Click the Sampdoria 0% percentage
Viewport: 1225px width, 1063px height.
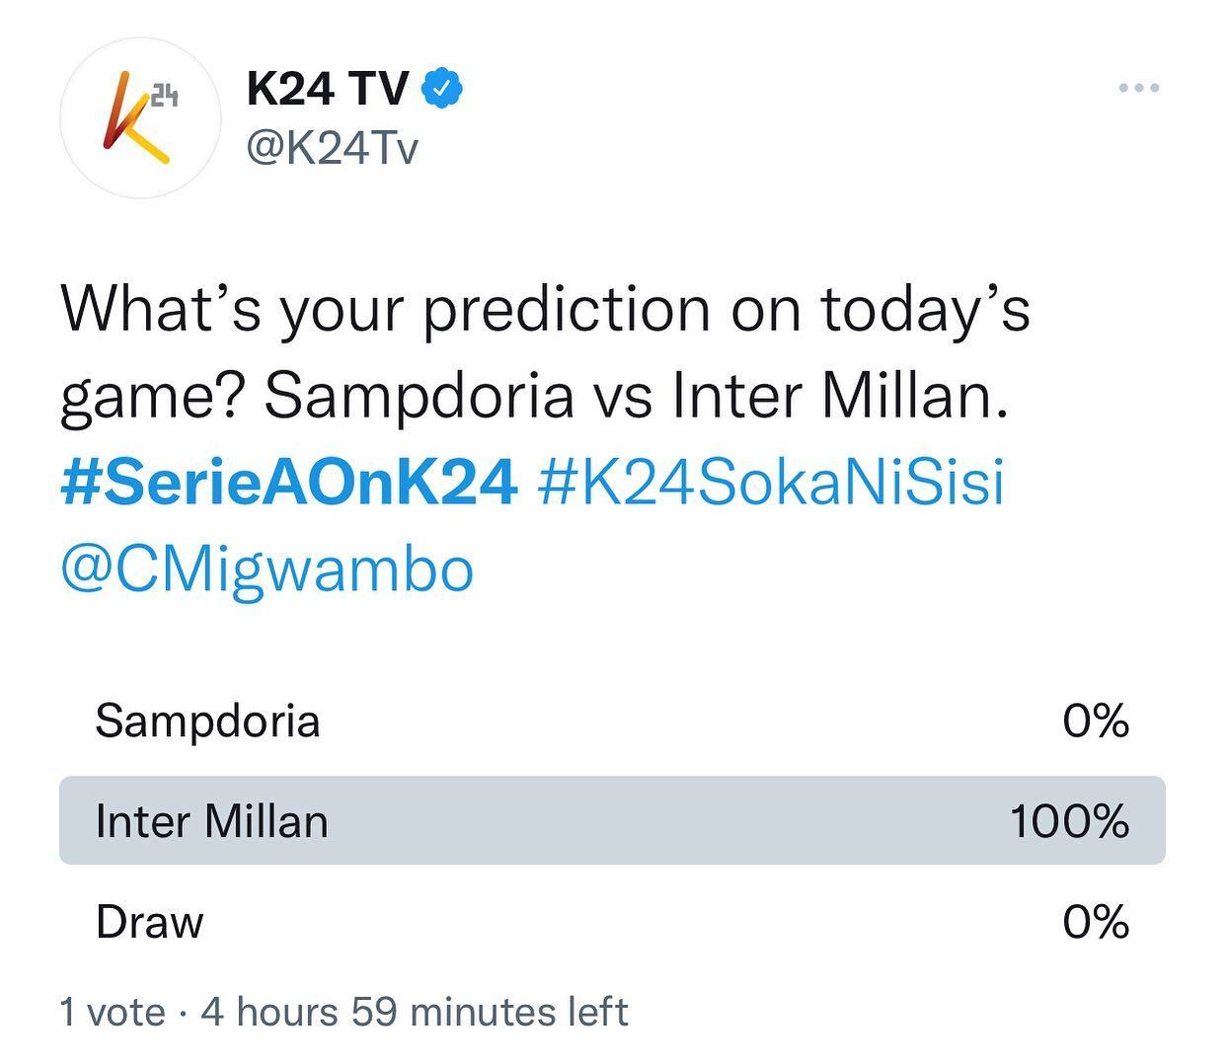coord(1096,721)
